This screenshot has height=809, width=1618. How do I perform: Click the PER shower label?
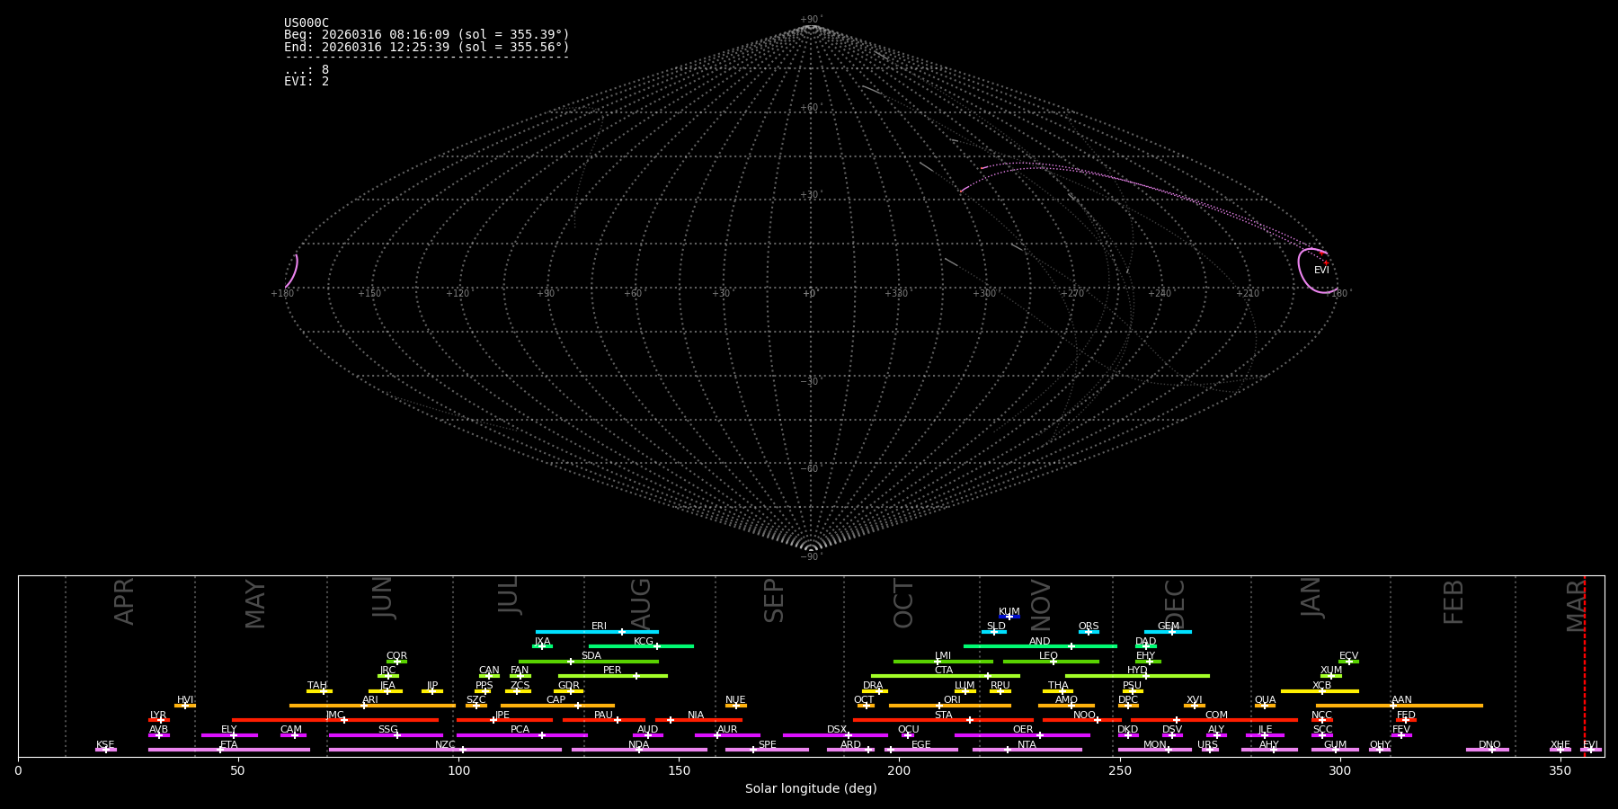point(612,671)
